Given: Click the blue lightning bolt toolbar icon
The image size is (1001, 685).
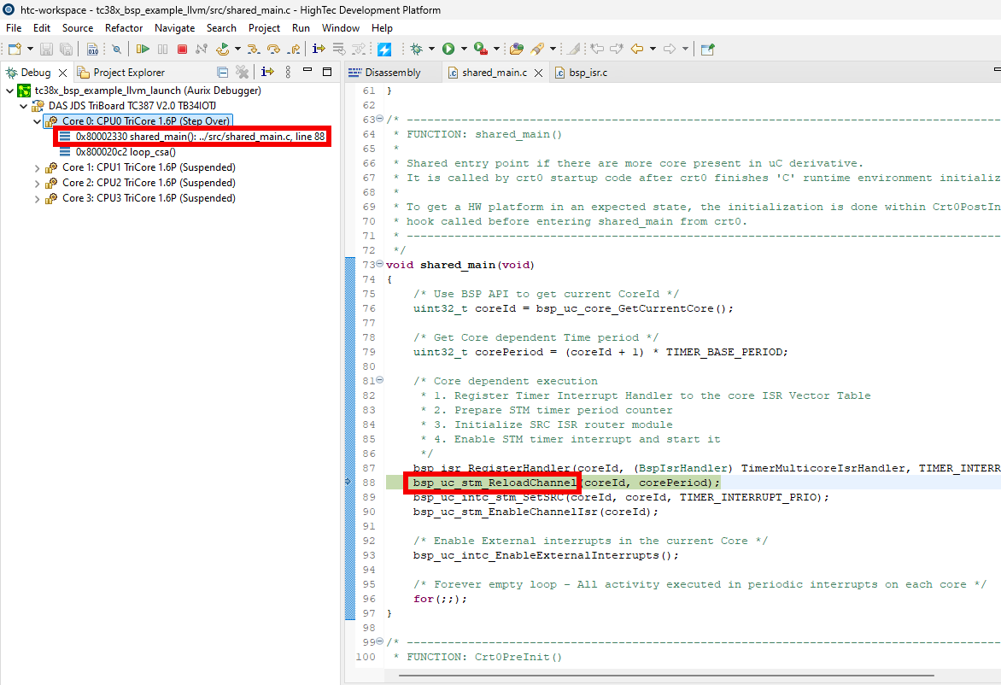Looking at the screenshot, I should click(384, 50).
